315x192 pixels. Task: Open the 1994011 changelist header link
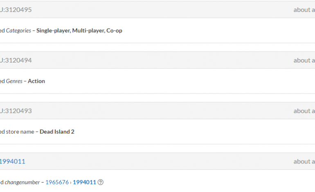[12, 161]
